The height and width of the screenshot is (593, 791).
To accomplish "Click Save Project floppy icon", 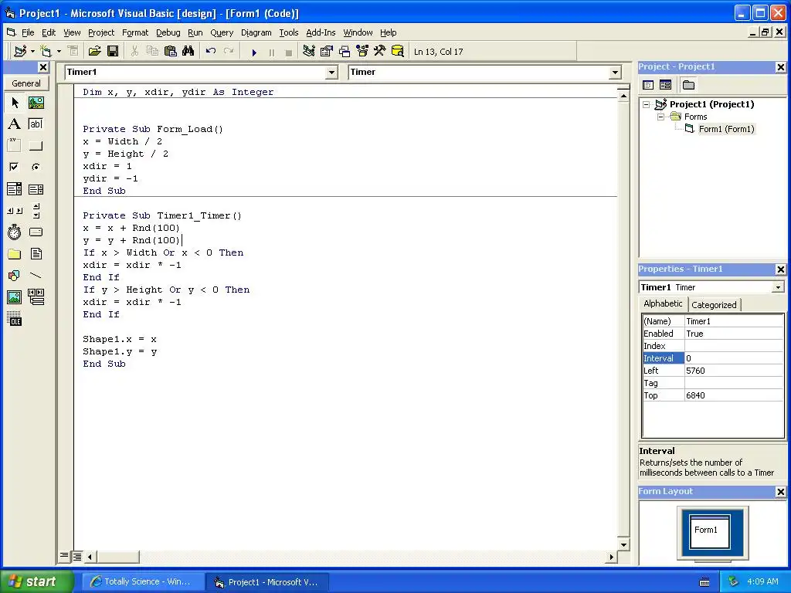I will pyautogui.click(x=113, y=51).
